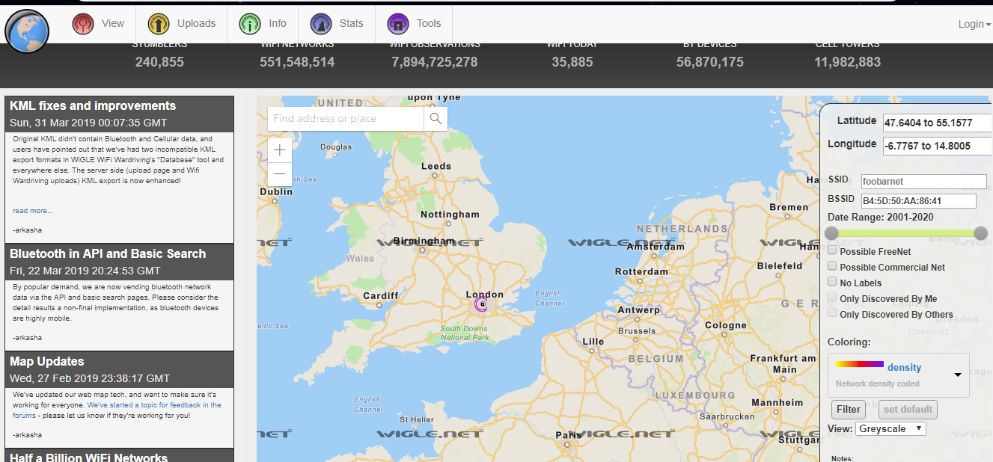
Task: Click the Map Updates headline
Action: (x=47, y=362)
